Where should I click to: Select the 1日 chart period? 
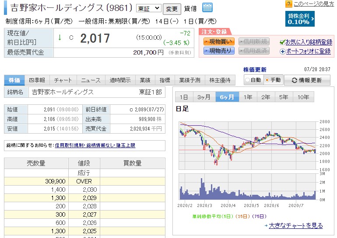coord(184,97)
